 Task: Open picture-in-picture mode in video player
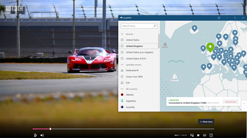click(192, 135)
